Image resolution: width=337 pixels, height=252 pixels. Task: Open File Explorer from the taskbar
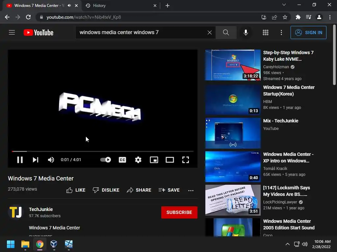coord(25,244)
